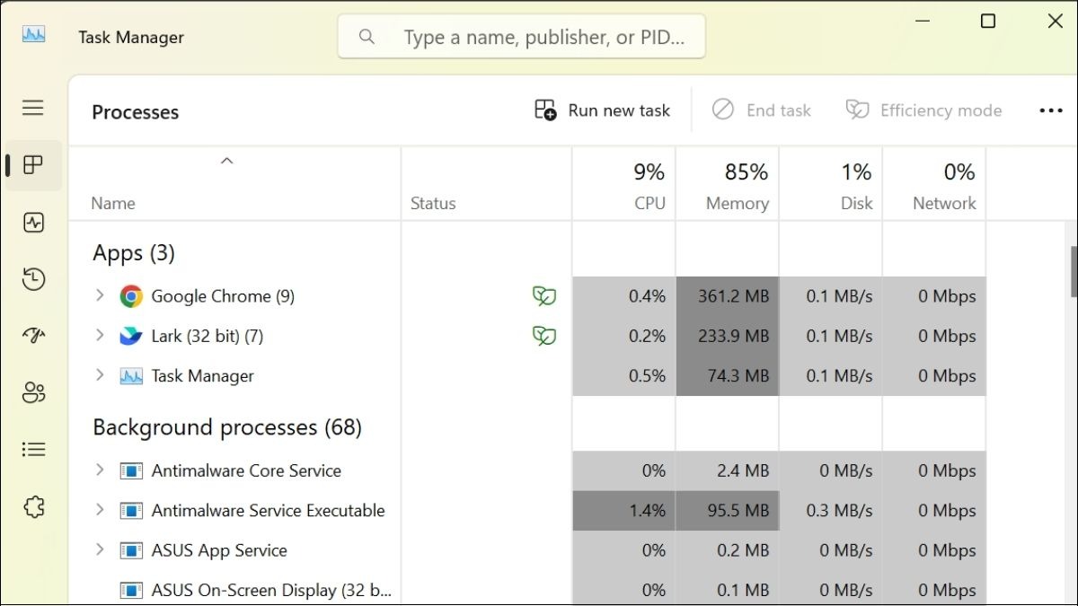Click ASUS App Service's 0.2 MB memory cell
This screenshot has width=1078, height=606.
pos(728,550)
